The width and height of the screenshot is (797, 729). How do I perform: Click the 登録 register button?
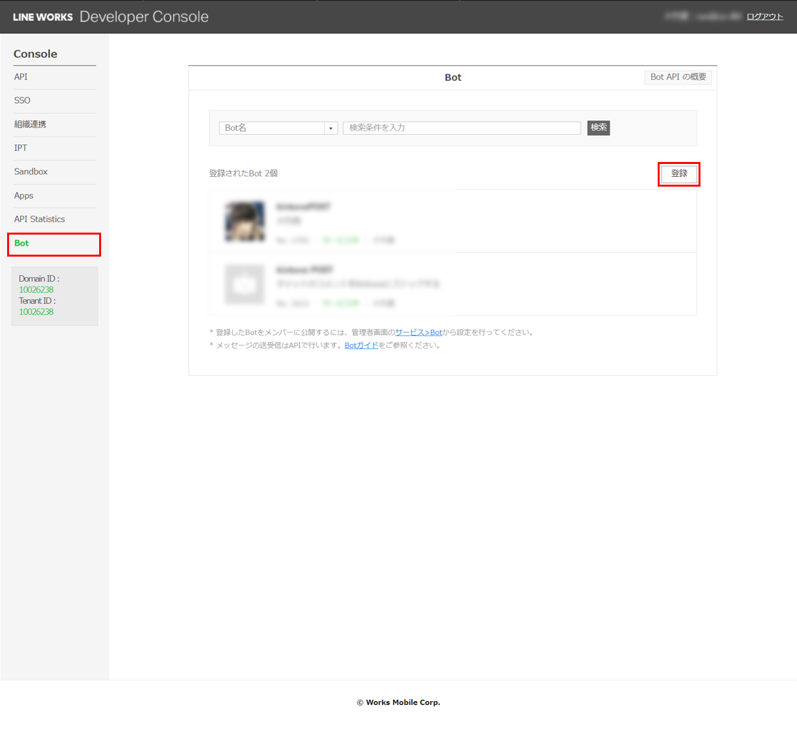(678, 174)
